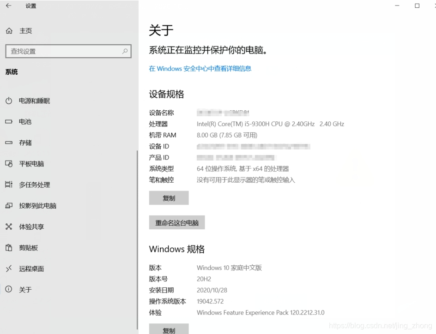This screenshot has height=334, width=436.
Task: Minimize the Settings window
Action: [397, 6]
